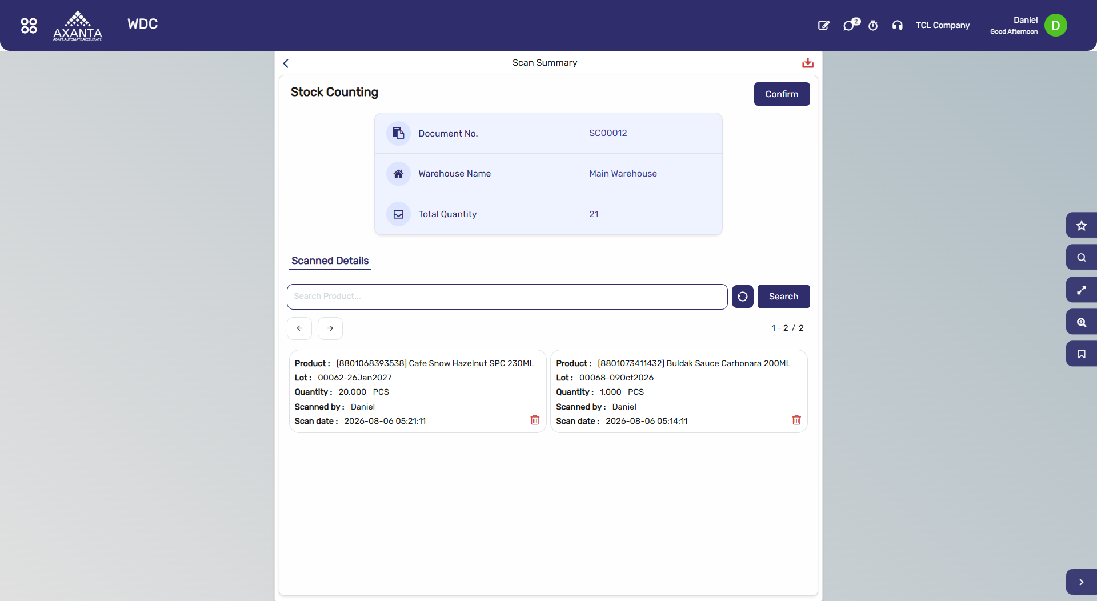Select scan date 2026-08-06 05:14:11
This screenshot has height=601, width=1097.
[647, 421]
